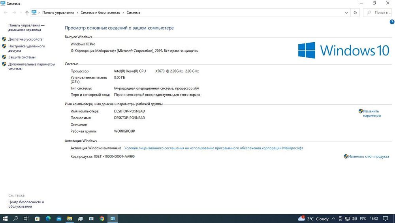Open network status tray icon
This screenshot has width=395, height=223.
tap(347, 219)
